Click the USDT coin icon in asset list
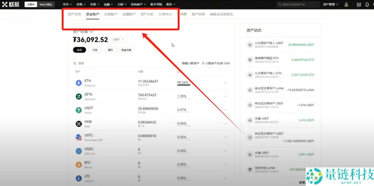The height and width of the screenshot is (186, 374). [x=79, y=109]
